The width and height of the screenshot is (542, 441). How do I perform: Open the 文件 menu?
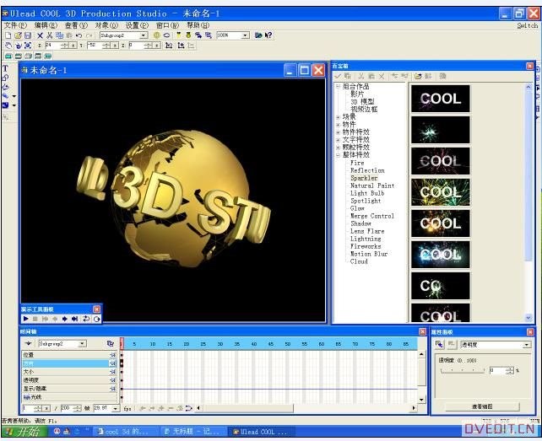coord(15,25)
